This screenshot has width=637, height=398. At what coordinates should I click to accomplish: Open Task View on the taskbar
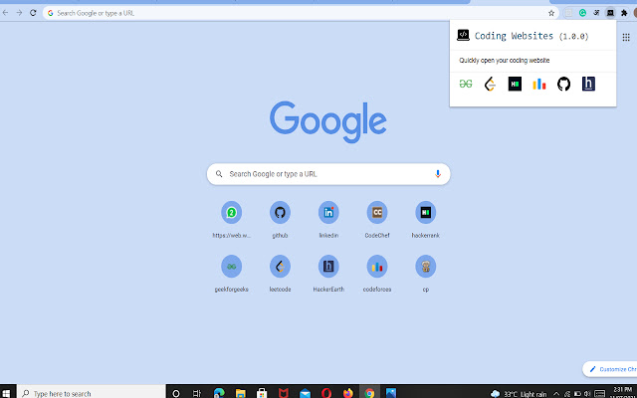[x=197, y=393]
